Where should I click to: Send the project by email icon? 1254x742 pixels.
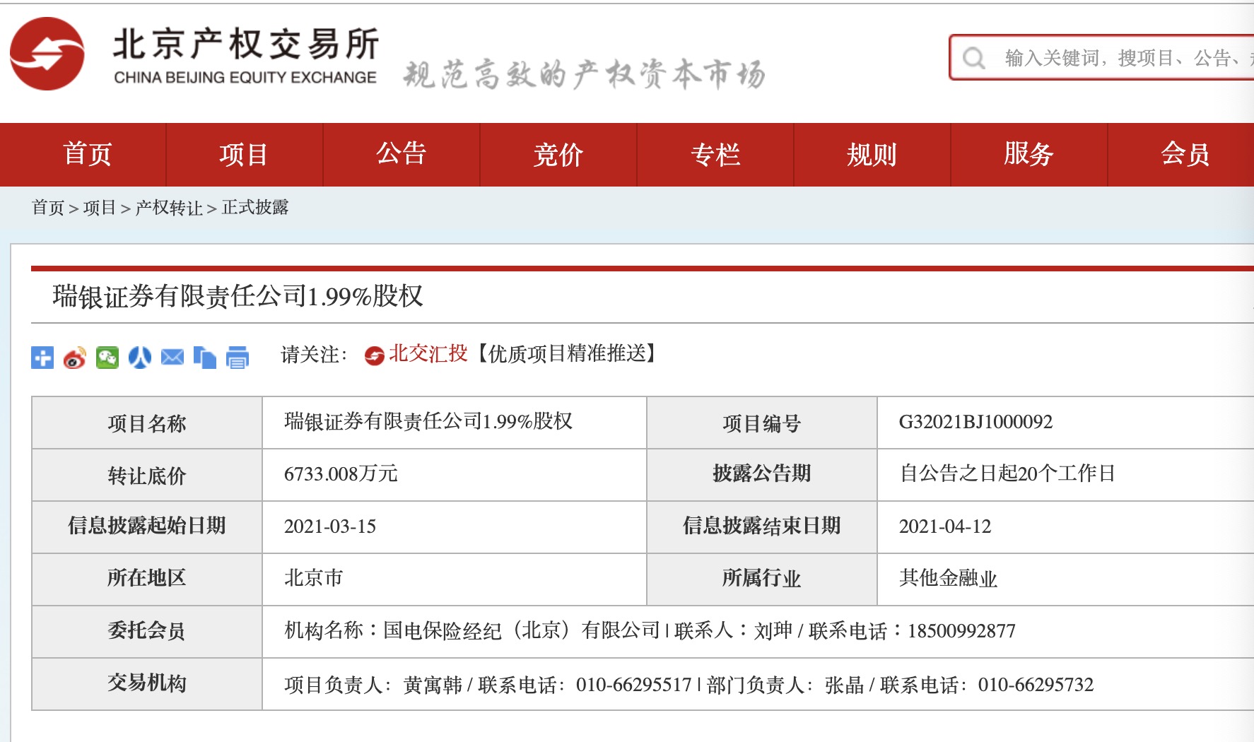172,358
